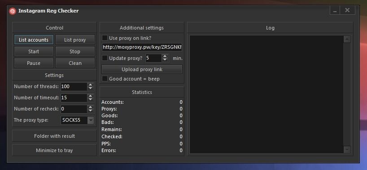Decrease Number of timeout with down arrow
The width and height of the screenshot is (367, 170).
click(90, 100)
